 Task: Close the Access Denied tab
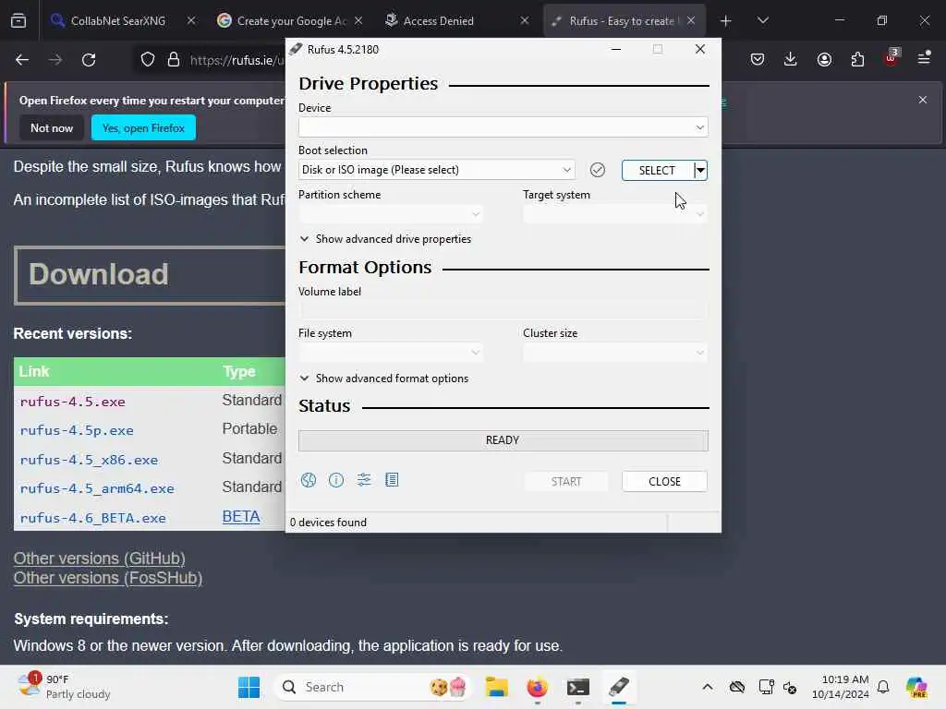tap(525, 20)
